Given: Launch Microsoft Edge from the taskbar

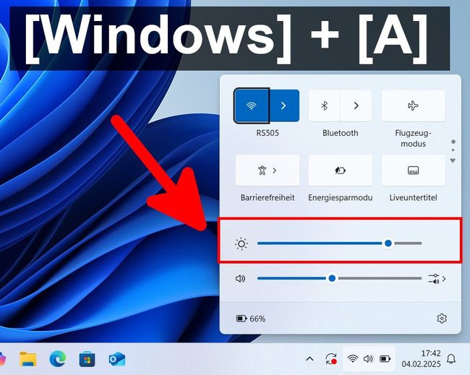Looking at the screenshot, I should click(58, 359).
